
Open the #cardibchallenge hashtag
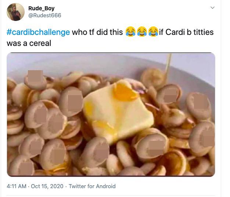click(x=38, y=32)
